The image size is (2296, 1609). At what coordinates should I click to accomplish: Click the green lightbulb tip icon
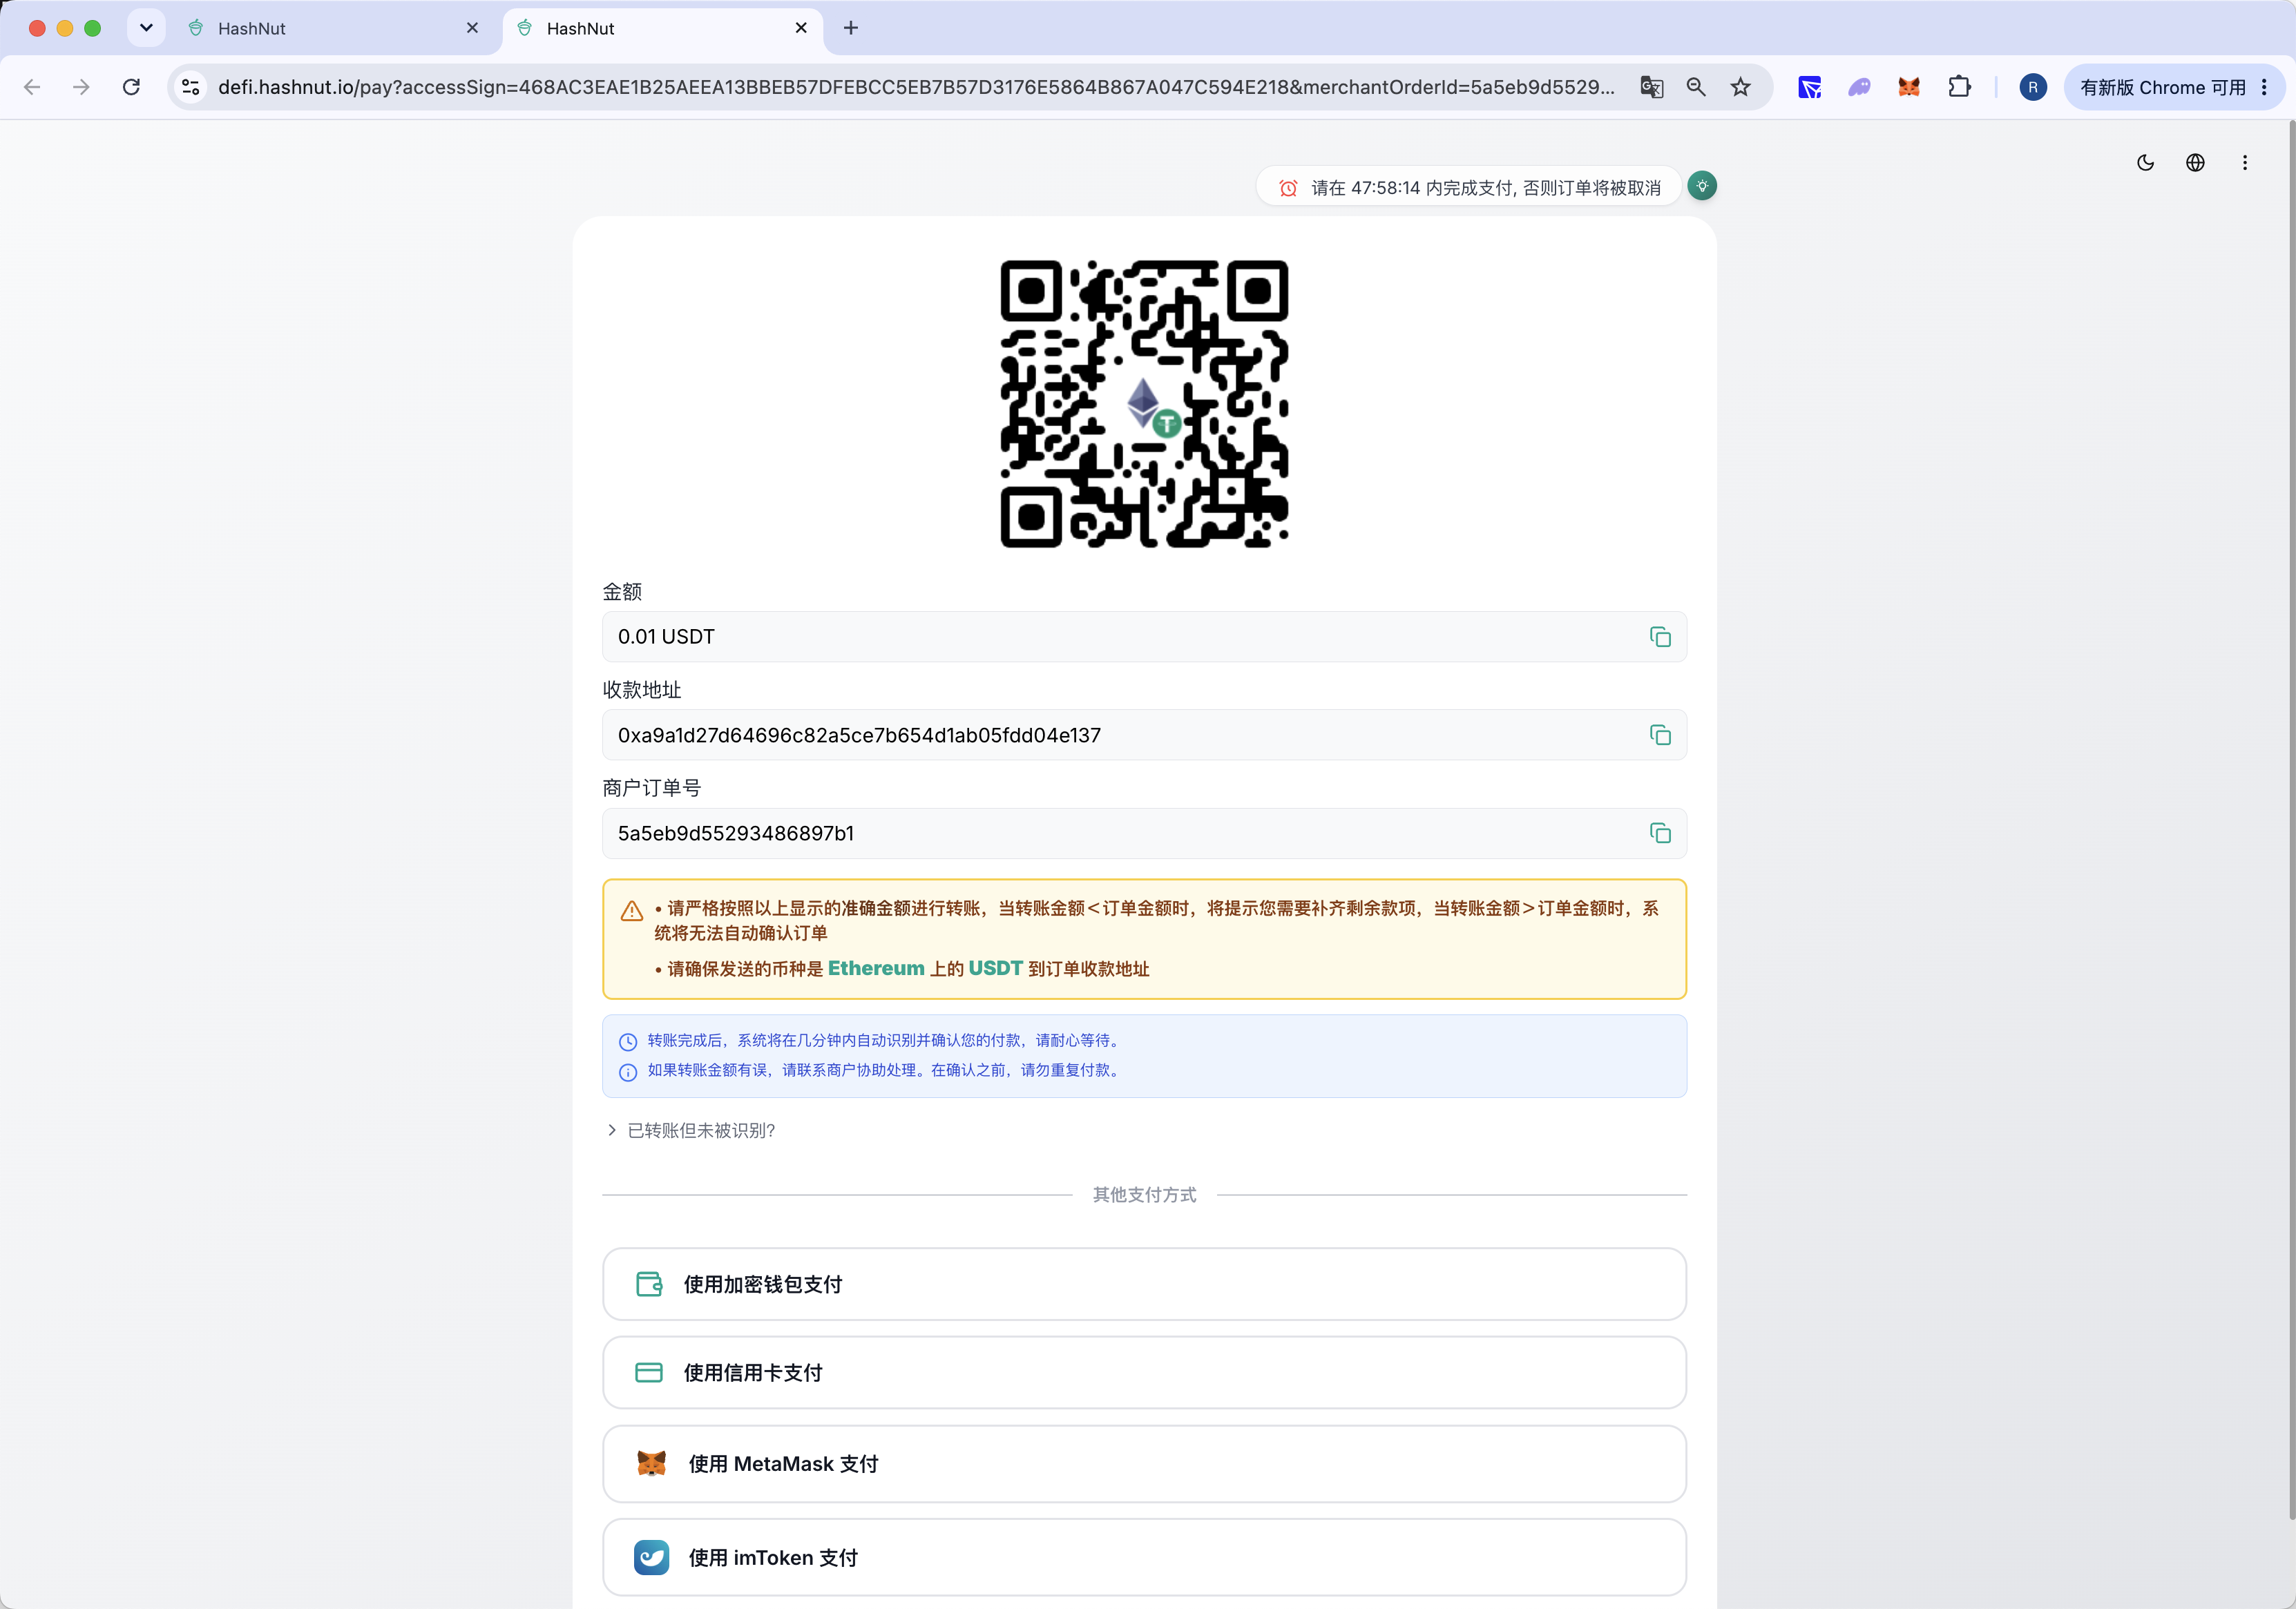(x=1702, y=186)
